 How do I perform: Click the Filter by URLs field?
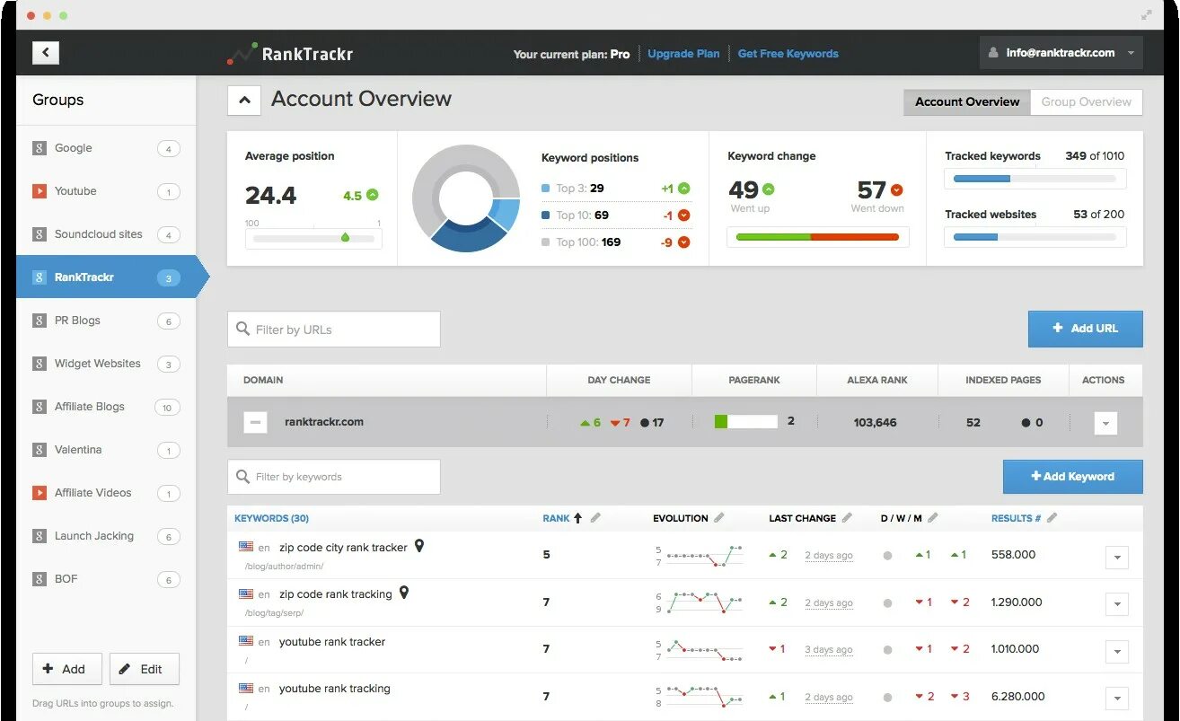coord(334,330)
